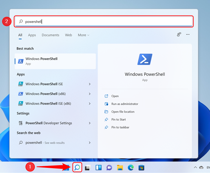Click the Settings section heading
This screenshot has width=210, height=173.
(x=23, y=113)
